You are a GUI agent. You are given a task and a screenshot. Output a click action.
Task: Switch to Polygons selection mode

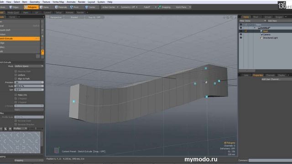[31, 7]
